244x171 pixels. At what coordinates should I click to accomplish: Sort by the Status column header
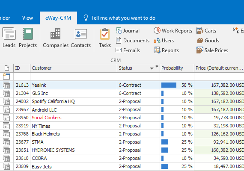[x=139, y=68]
